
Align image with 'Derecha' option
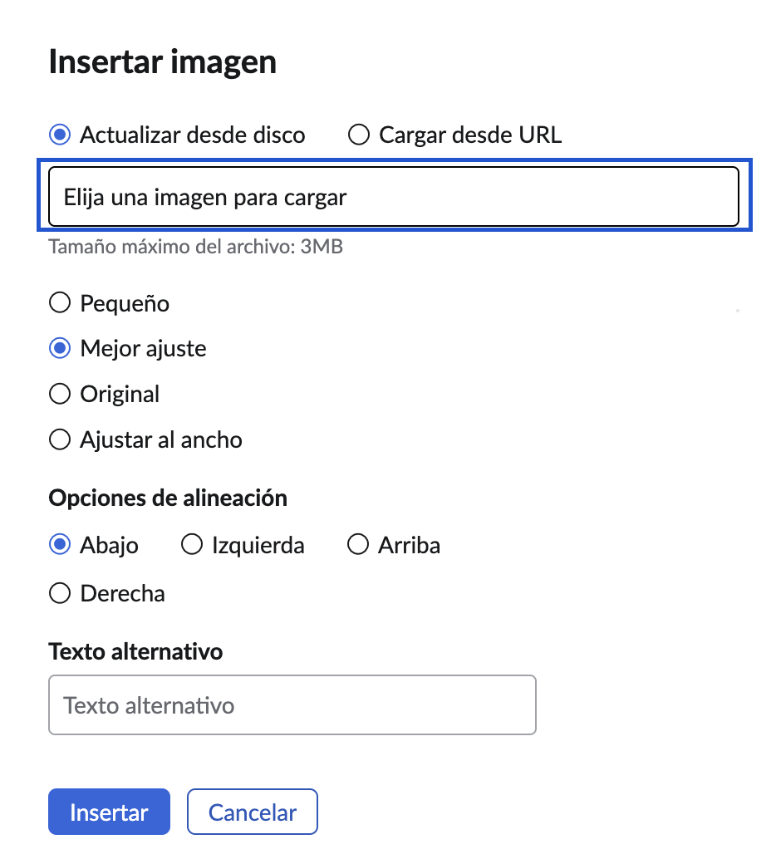(60, 593)
